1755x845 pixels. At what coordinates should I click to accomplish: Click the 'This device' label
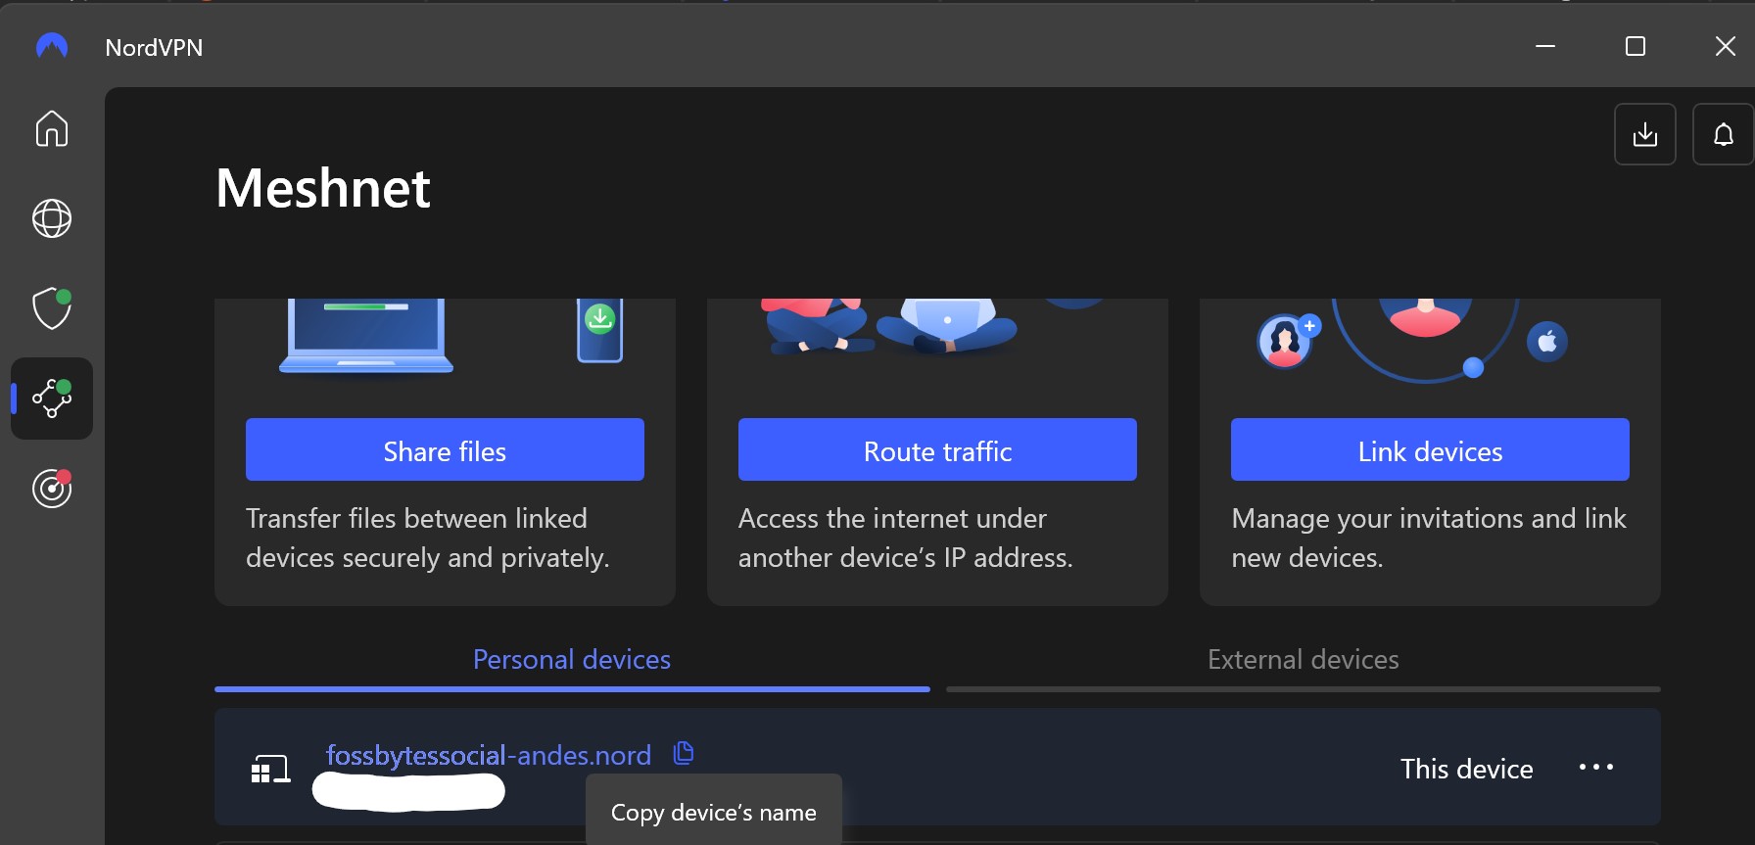click(1467, 769)
